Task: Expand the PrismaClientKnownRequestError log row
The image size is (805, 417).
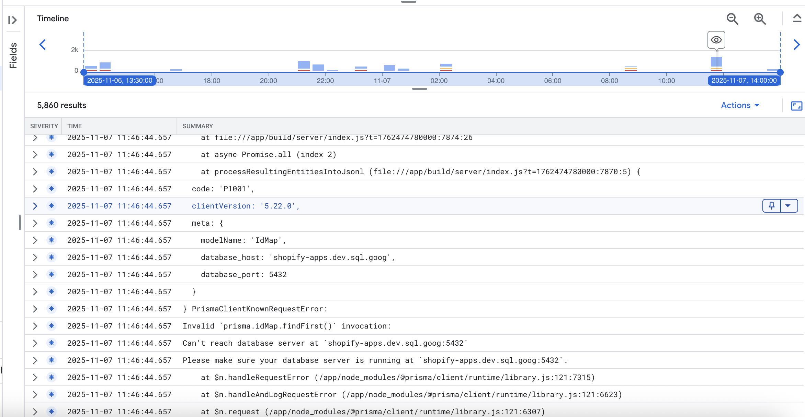Action: (35, 309)
